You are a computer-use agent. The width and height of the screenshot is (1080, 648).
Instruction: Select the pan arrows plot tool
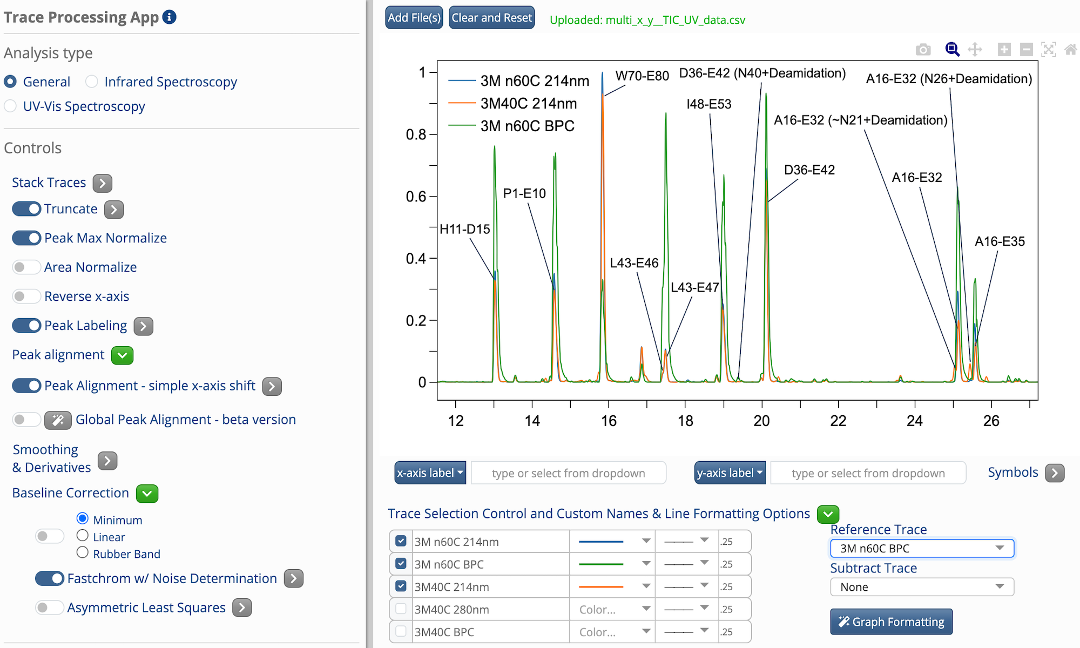pyautogui.click(x=975, y=50)
